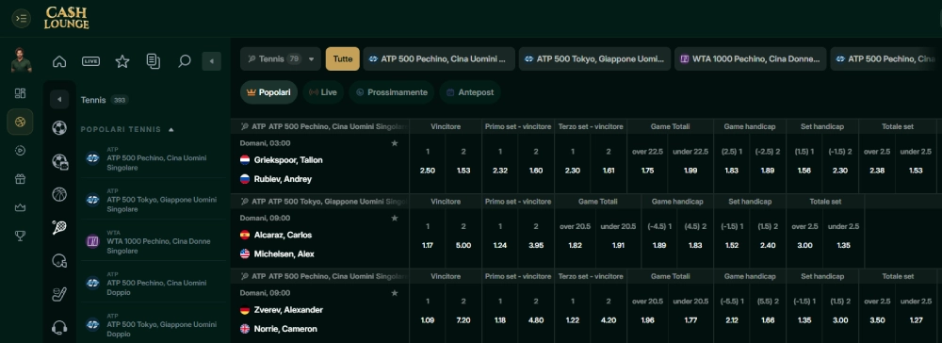Filter by ATP 500 Pechino Uomini chip
This screenshot has width=942, height=343.
click(x=439, y=58)
